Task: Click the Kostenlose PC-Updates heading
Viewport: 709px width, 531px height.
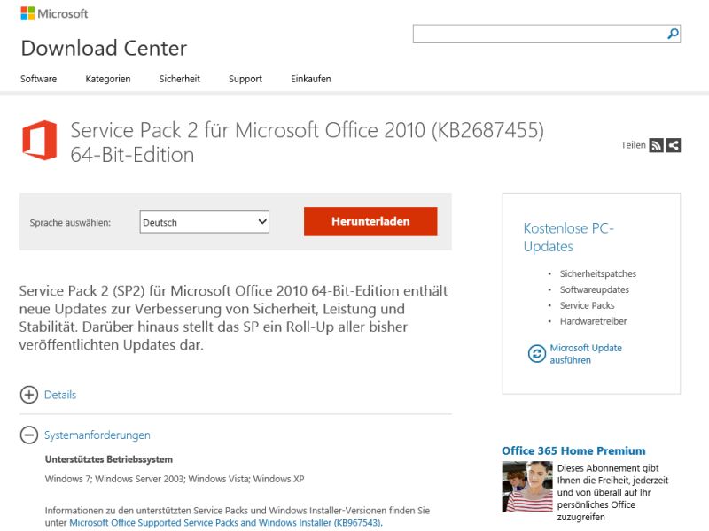Action: pyautogui.click(x=568, y=237)
